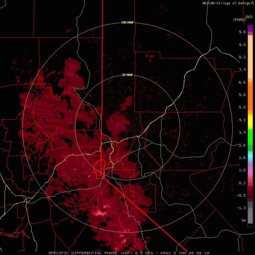The height and width of the screenshot is (255, 255).
Task: Pick the orange segment of the color bar
Action: click(250, 98)
